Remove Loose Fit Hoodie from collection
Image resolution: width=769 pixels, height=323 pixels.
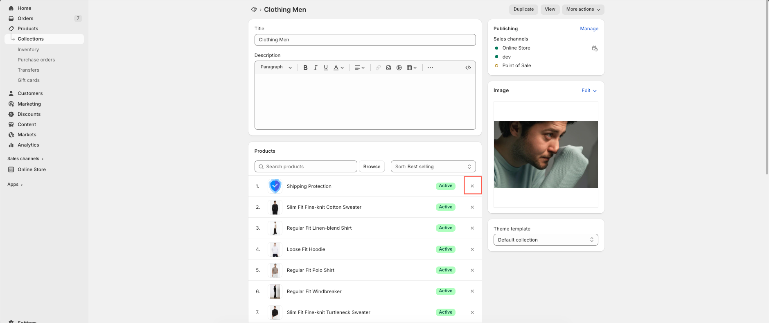point(472,249)
